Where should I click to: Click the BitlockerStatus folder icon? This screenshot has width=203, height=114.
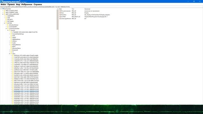[11, 48]
